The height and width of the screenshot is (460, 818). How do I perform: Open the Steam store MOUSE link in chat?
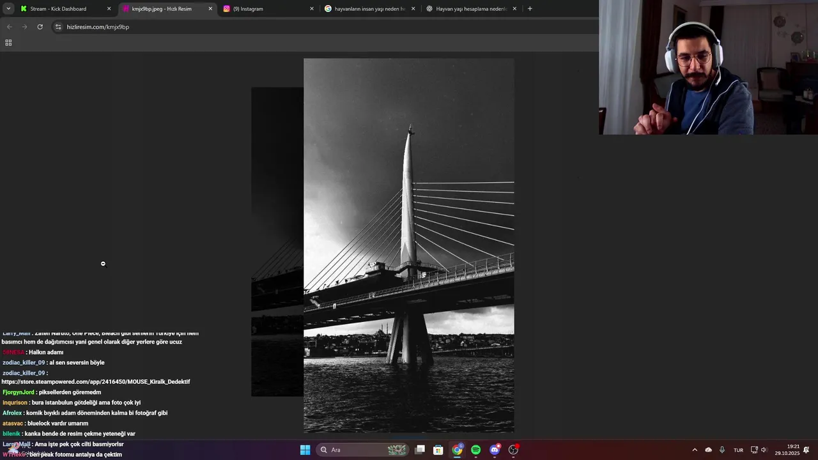[x=96, y=381]
